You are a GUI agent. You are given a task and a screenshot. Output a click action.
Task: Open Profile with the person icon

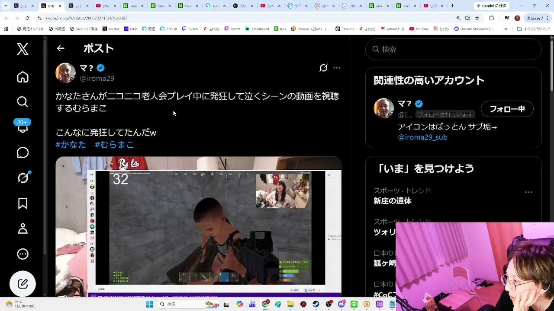point(23,228)
